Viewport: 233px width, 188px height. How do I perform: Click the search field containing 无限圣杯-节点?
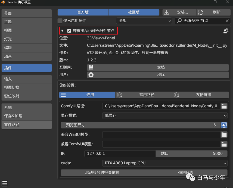203,21
